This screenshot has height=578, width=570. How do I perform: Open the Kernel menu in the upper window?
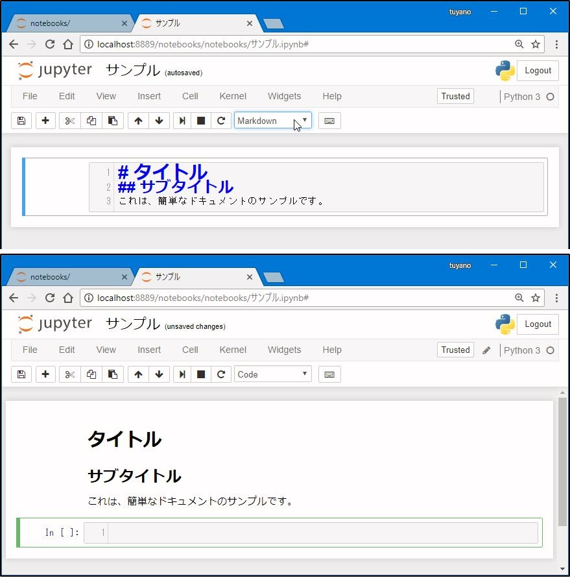233,96
